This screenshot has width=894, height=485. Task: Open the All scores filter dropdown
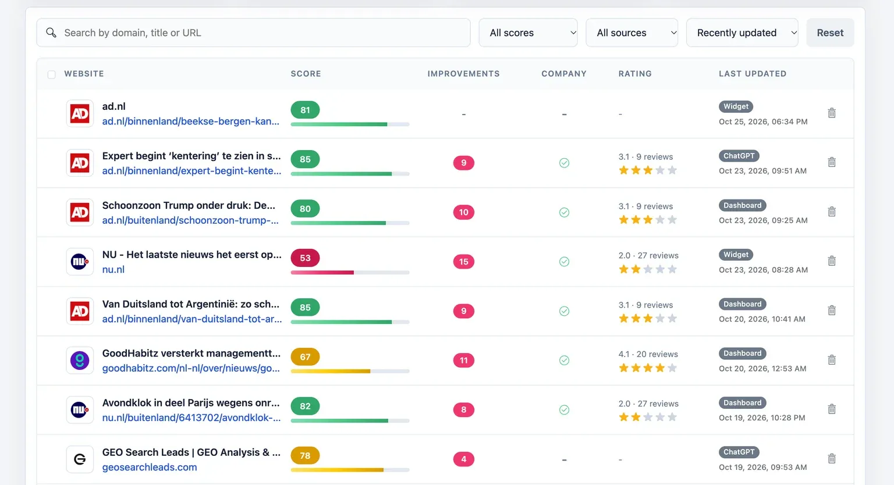coord(528,33)
